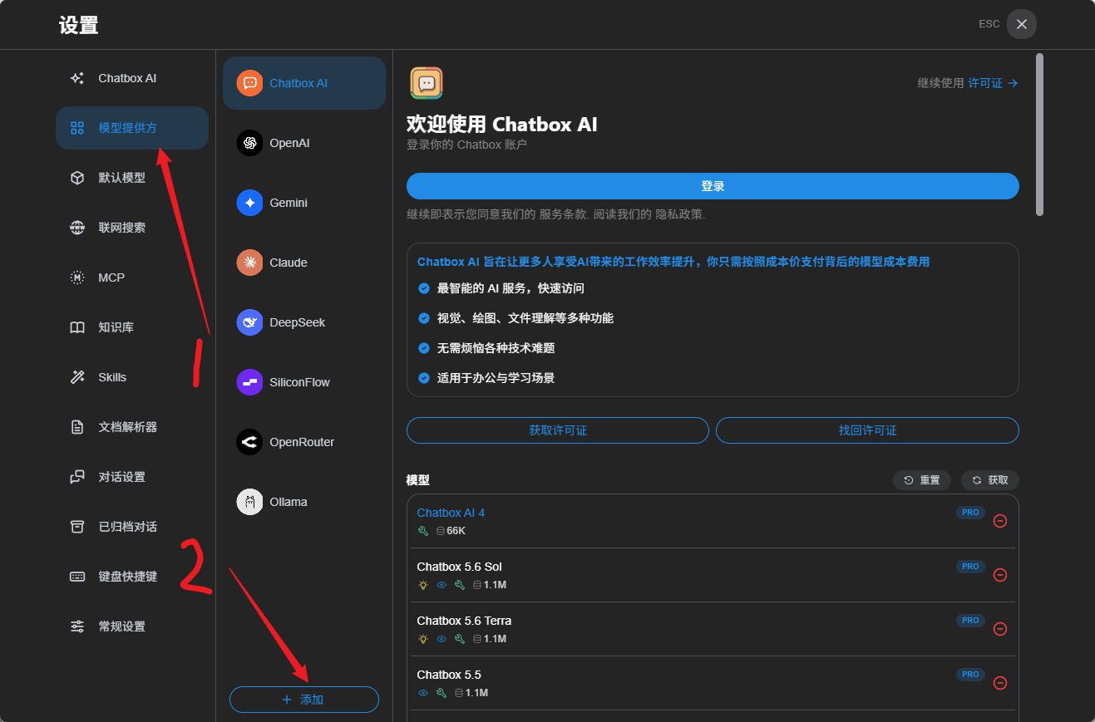This screenshot has width=1095, height=722.
Task: Click the vision eye icon on Chatbox 5.5
Action: coord(423,693)
